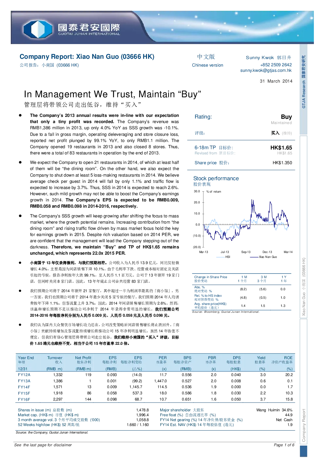This screenshot has height=458, width=324.
Task: Click the Net Profit column header
Action: (x=83, y=358)
